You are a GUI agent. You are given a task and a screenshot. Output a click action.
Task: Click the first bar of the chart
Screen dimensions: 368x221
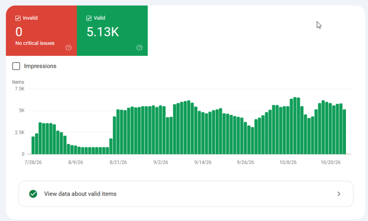33,145
